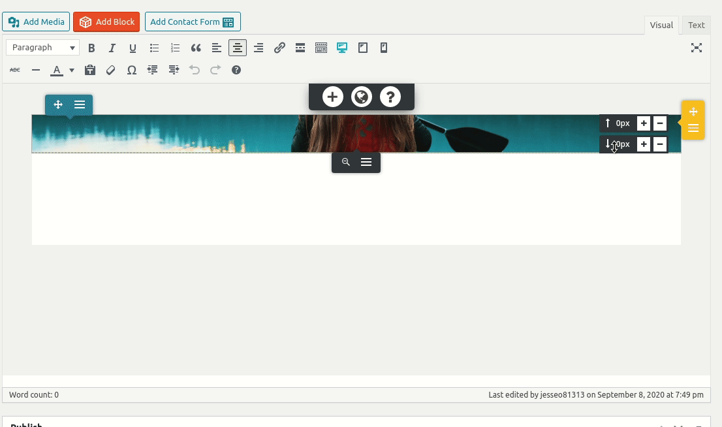Insert or edit a link
The height and width of the screenshot is (427, 722).
279,48
